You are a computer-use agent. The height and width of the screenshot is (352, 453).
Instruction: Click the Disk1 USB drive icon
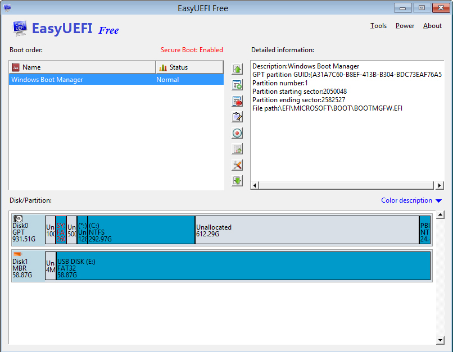(x=17, y=254)
